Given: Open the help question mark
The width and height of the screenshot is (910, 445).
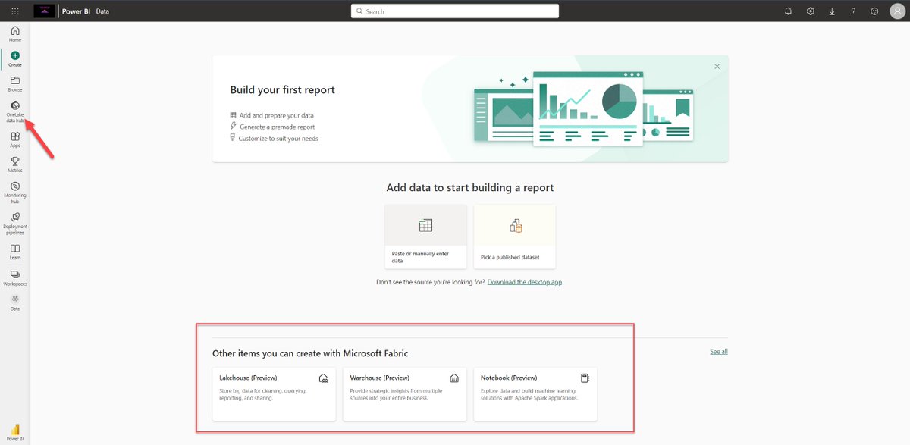Looking at the screenshot, I should 853,11.
